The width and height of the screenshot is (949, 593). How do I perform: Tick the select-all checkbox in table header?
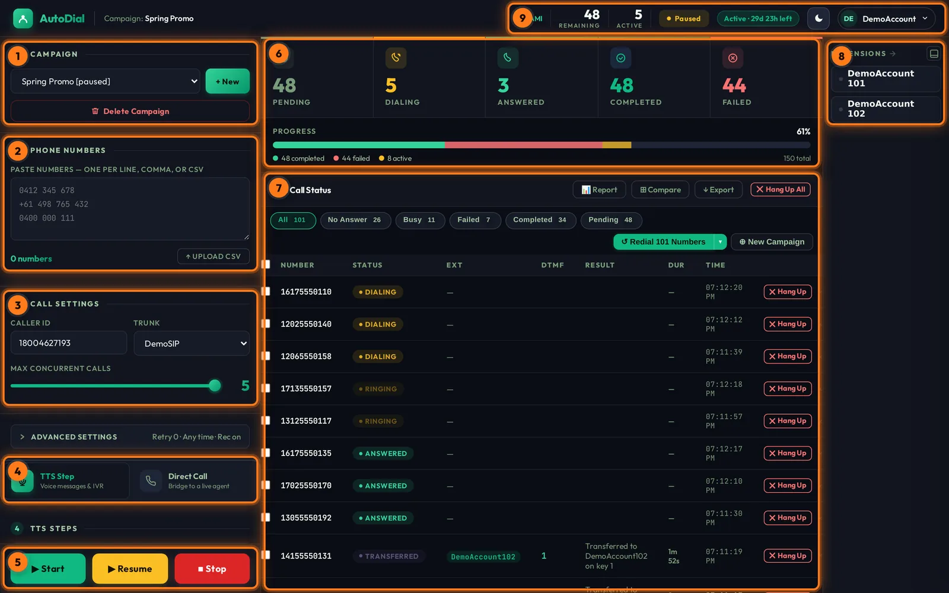click(x=266, y=264)
